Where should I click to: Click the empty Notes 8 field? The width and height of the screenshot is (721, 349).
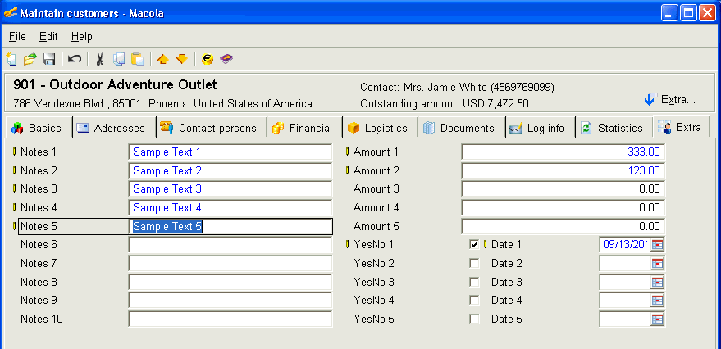[230, 282]
